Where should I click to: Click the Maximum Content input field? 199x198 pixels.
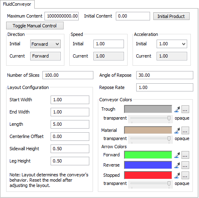(x=62, y=16)
